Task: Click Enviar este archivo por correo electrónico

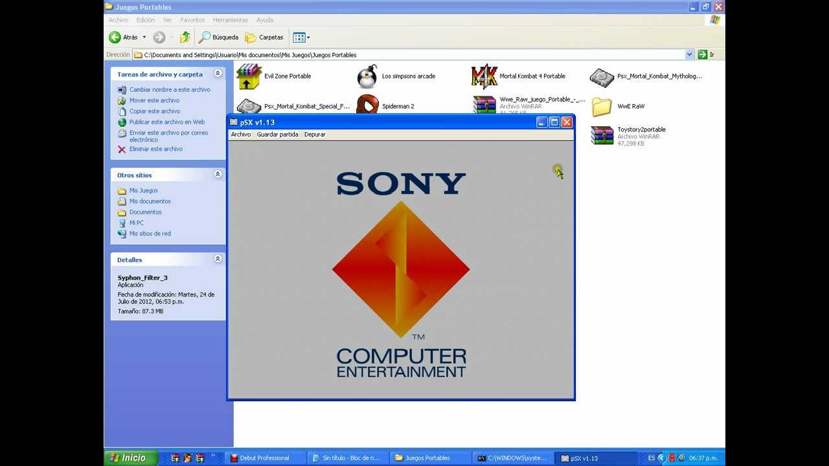Action: (168, 136)
